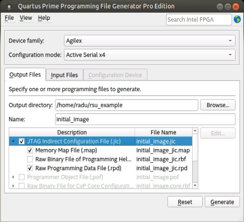
Task: Minimize the Programming File Generator window
Action: 220,7
